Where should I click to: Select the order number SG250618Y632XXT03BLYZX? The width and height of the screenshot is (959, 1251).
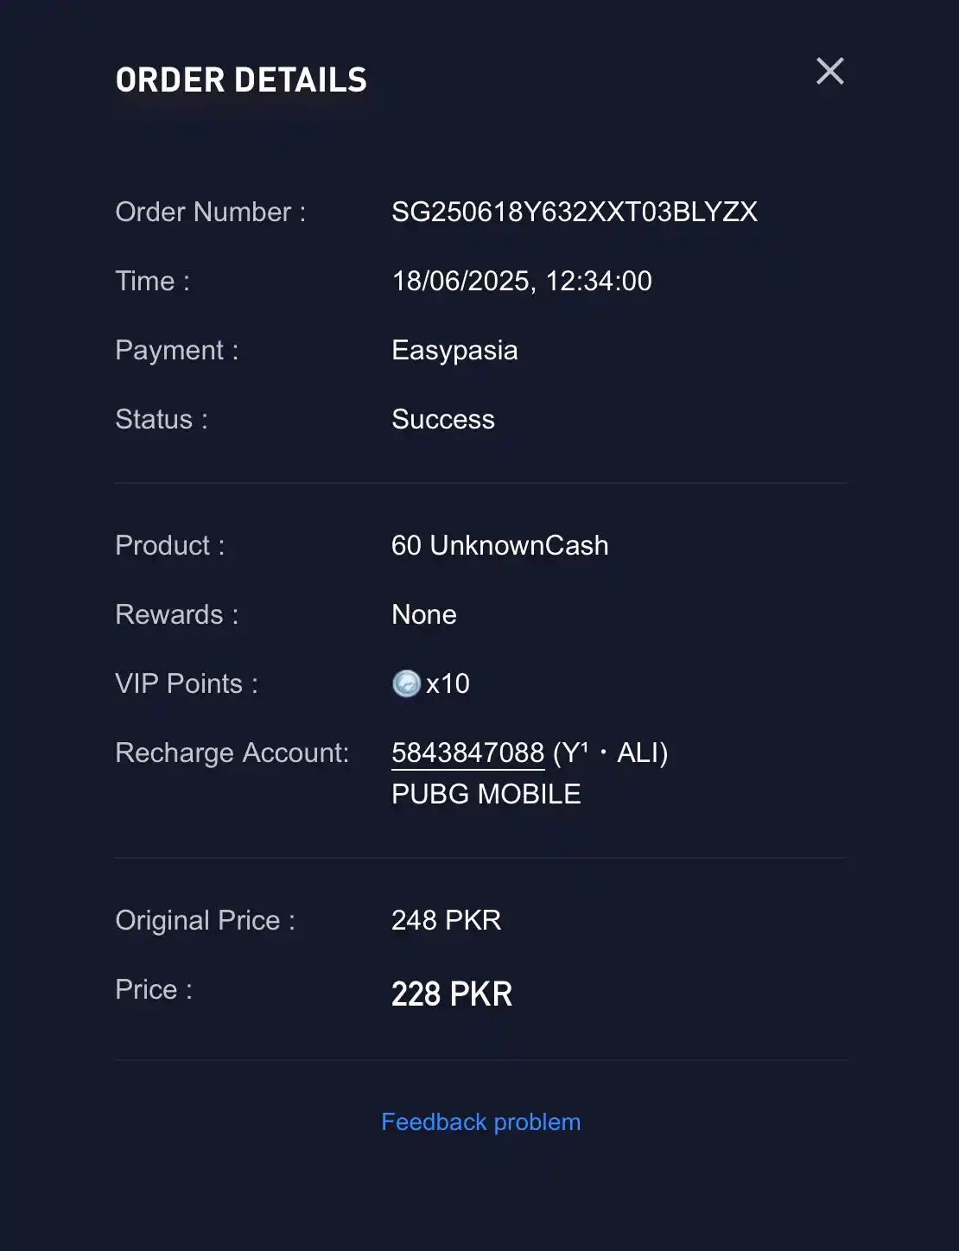pyautogui.click(x=575, y=212)
